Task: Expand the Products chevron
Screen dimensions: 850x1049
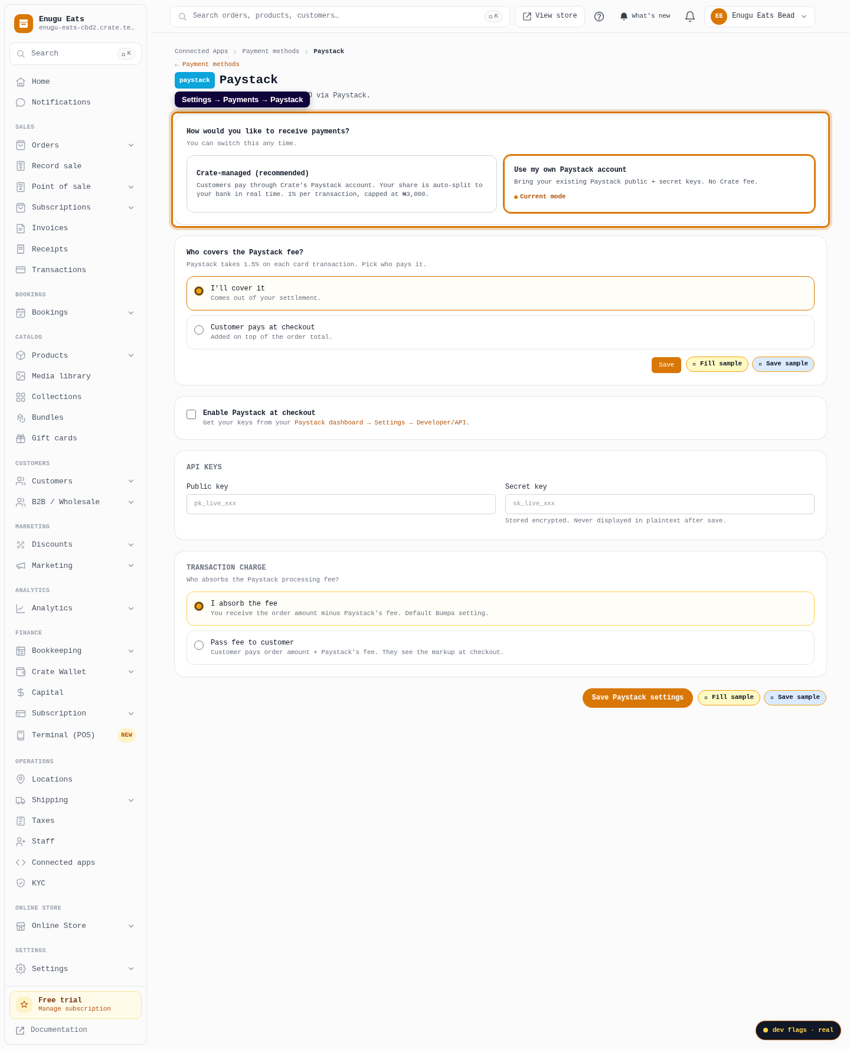Action: pos(131,355)
